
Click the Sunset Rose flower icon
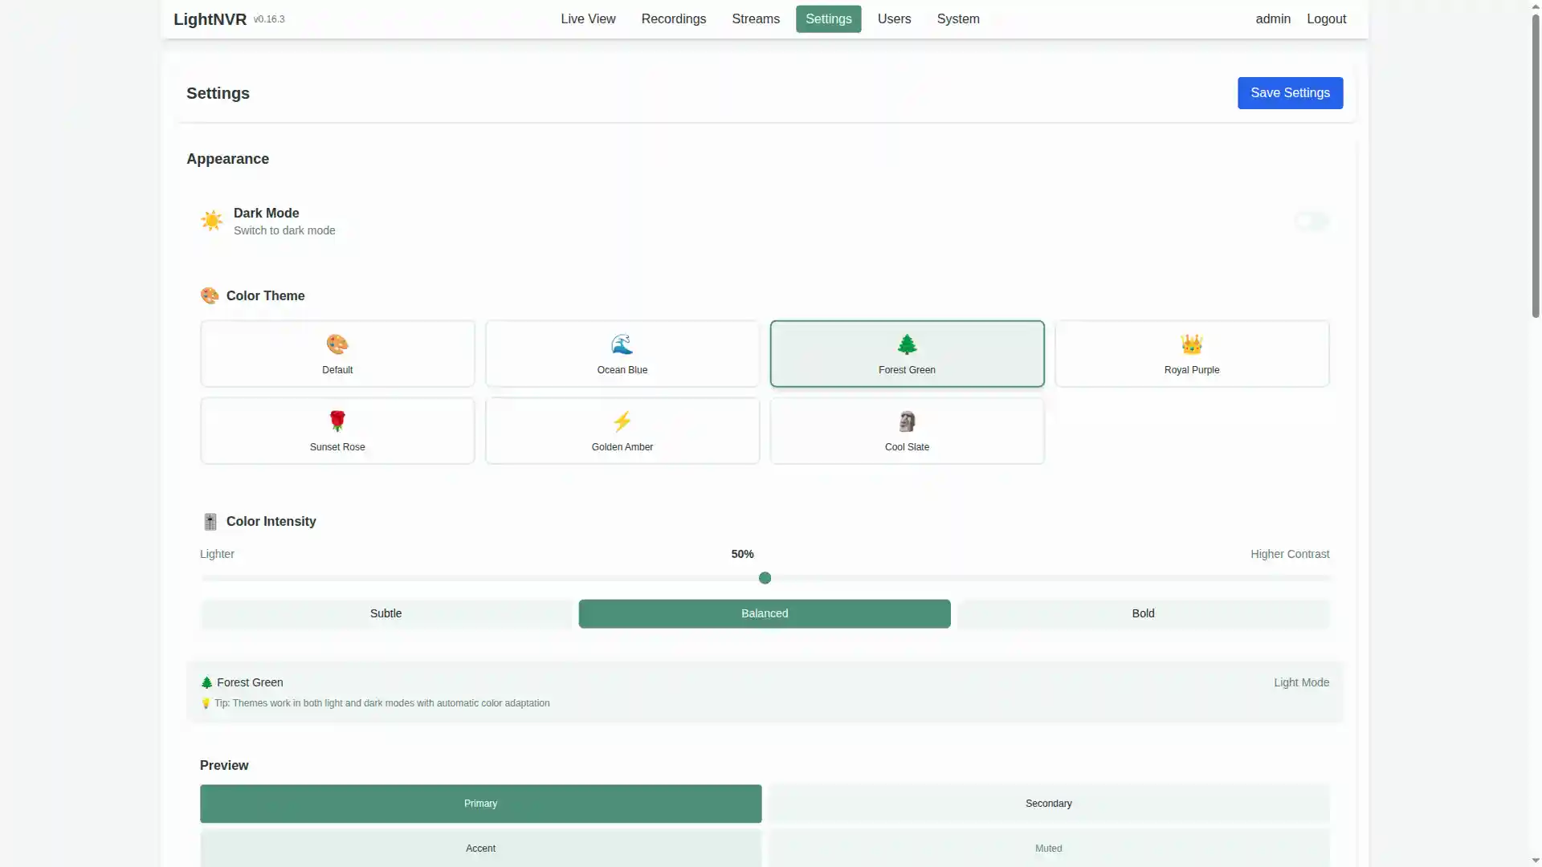(x=337, y=421)
